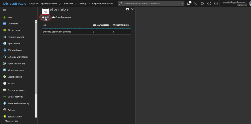The width and height of the screenshot is (251, 124).
Task: Open the Cloud Shell console icon
Action: tap(196, 4)
